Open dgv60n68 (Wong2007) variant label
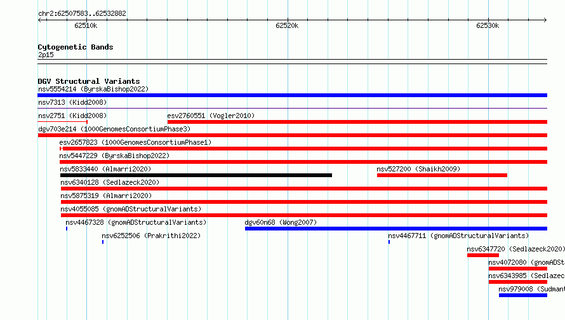Screen dimensions: 565x320 coord(281,222)
